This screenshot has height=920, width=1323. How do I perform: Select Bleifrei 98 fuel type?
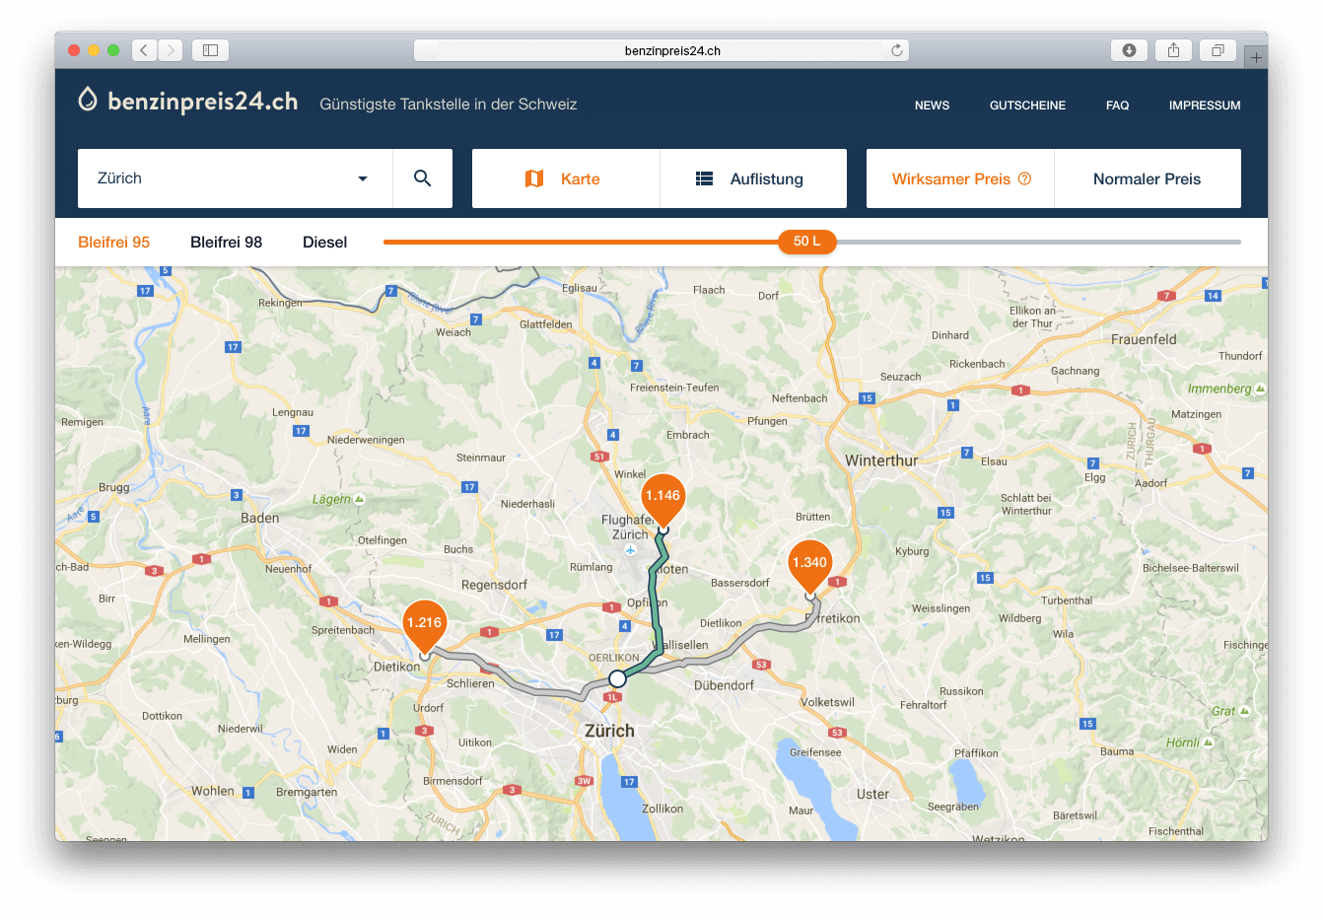coord(226,242)
